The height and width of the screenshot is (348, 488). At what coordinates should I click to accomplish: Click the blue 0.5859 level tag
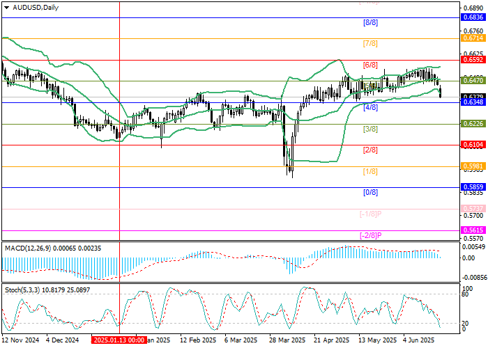tap(472, 187)
